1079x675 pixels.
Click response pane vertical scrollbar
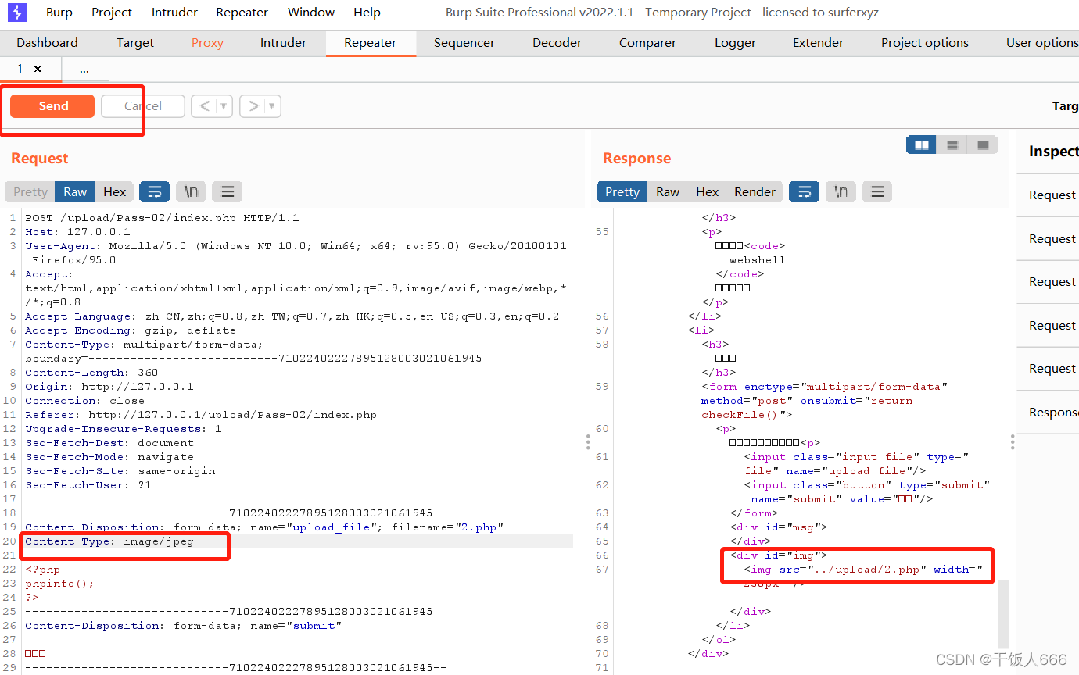[1004, 613]
